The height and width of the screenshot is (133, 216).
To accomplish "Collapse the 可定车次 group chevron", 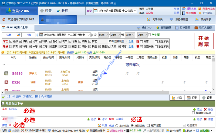I will (x=4, y=64).
